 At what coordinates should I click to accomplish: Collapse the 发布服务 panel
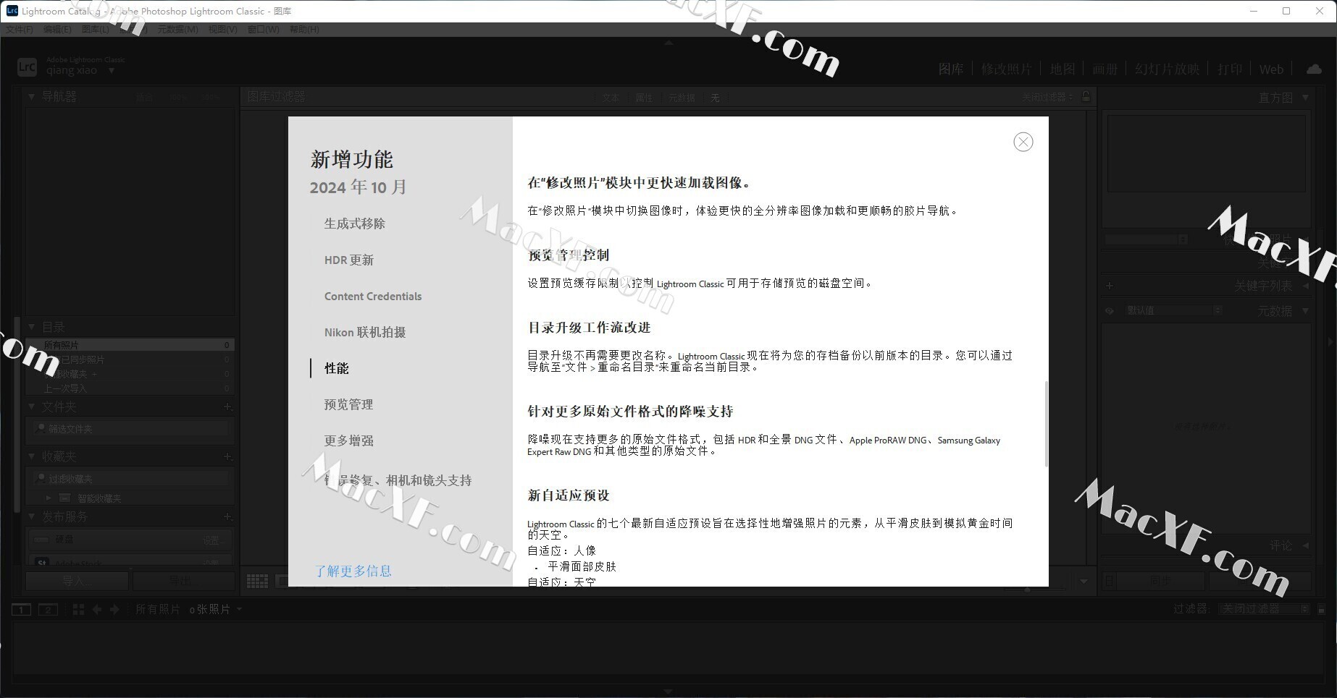click(x=32, y=516)
